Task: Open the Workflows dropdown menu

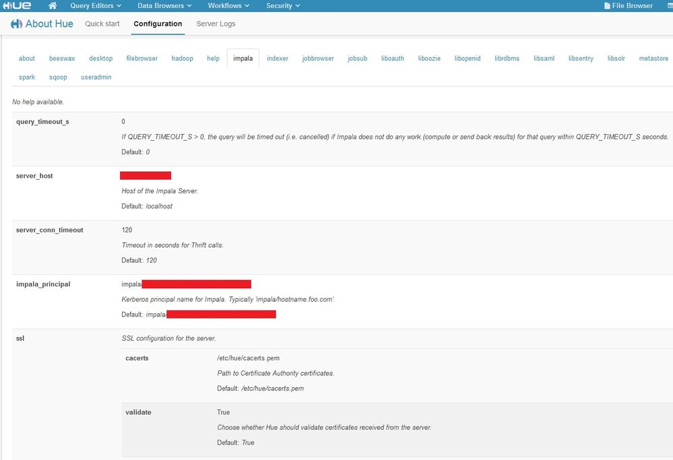Action: point(228,5)
